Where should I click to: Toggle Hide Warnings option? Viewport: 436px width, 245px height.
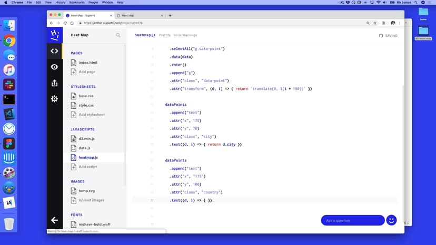[185, 35]
